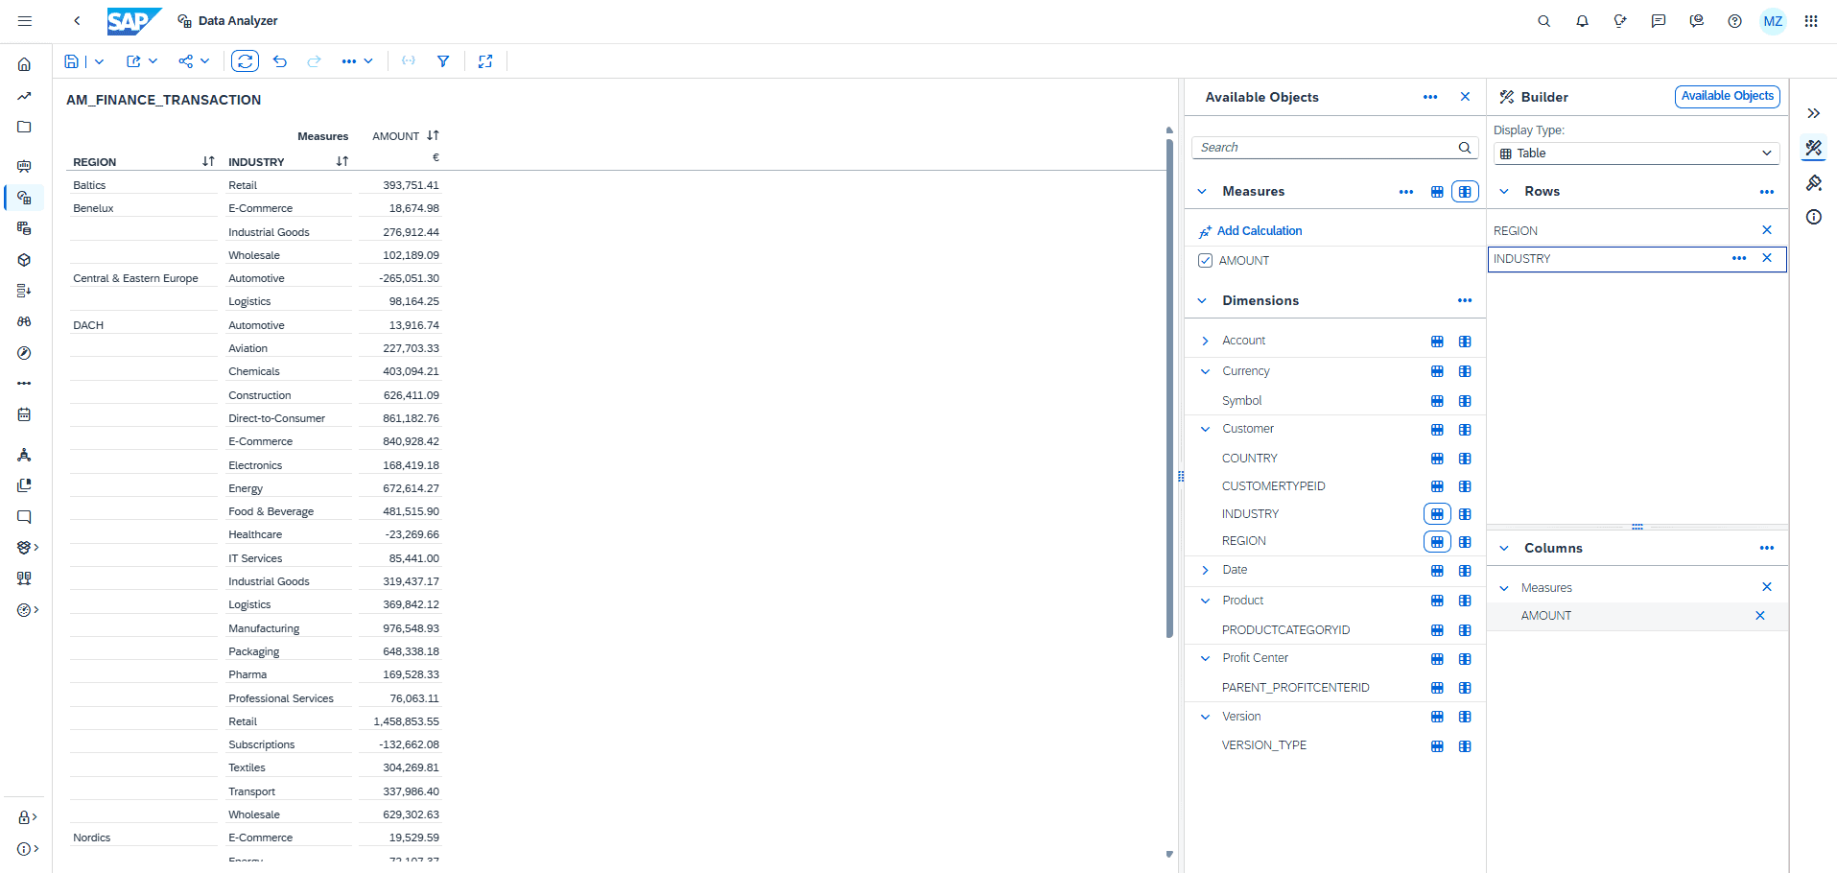The width and height of the screenshot is (1837, 873).
Task: Add PRODUCTCATEGORYID dimension to rows
Action: coord(1437,630)
